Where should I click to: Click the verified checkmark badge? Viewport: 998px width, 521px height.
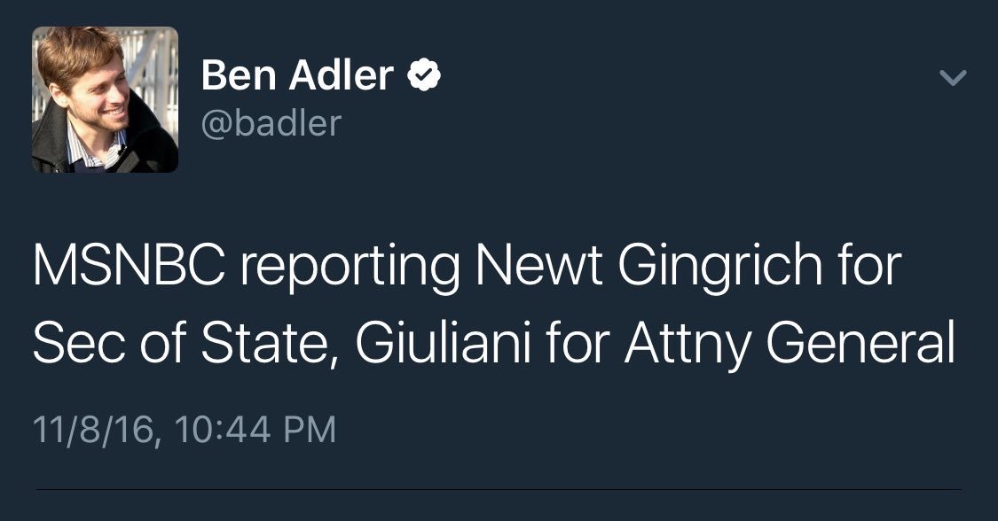424,77
